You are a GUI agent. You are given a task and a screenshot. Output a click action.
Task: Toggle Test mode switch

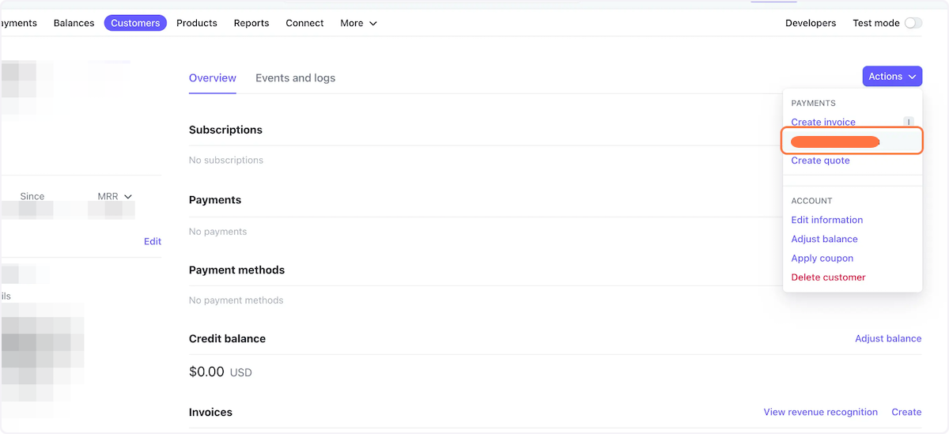[913, 23]
